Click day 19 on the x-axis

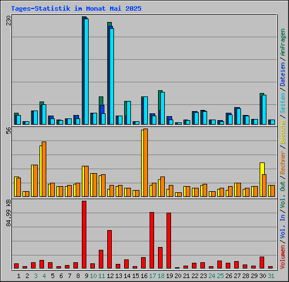point(169,276)
